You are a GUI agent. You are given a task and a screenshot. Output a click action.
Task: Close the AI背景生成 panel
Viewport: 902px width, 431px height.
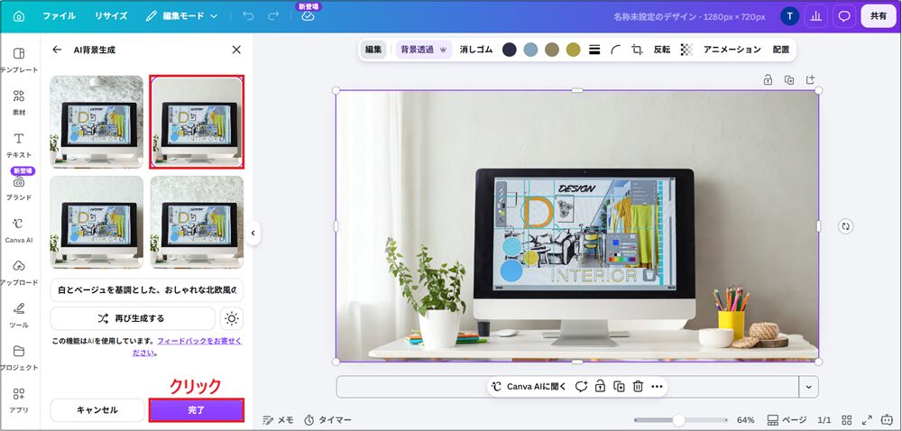point(236,50)
